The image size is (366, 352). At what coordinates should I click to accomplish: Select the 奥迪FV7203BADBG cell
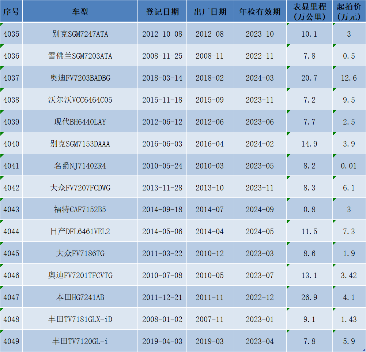coord(80,77)
